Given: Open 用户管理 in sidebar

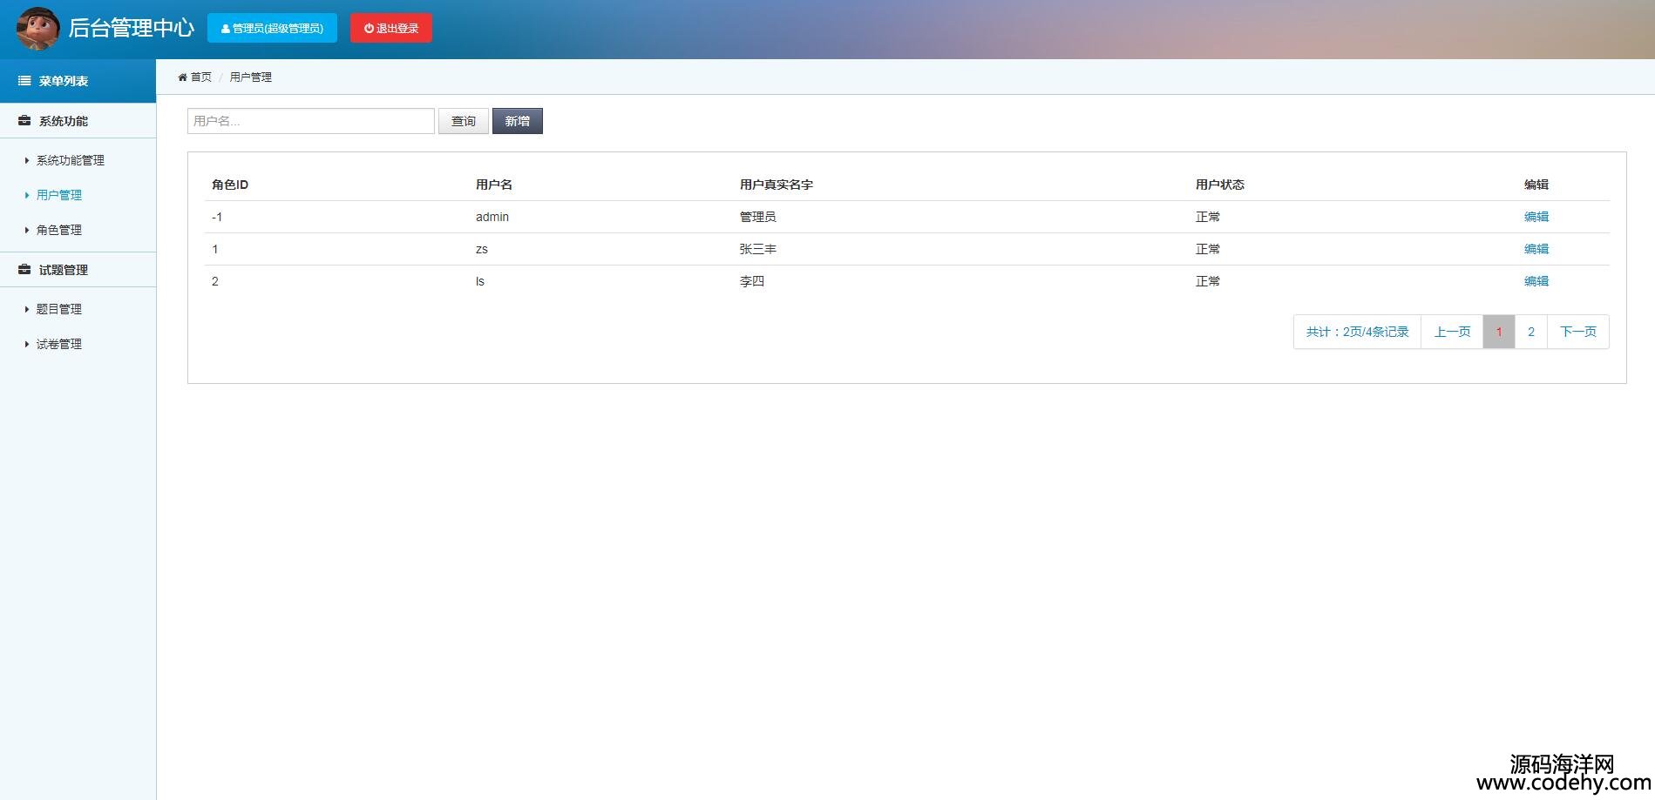Looking at the screenshot, I should [58, 195].
